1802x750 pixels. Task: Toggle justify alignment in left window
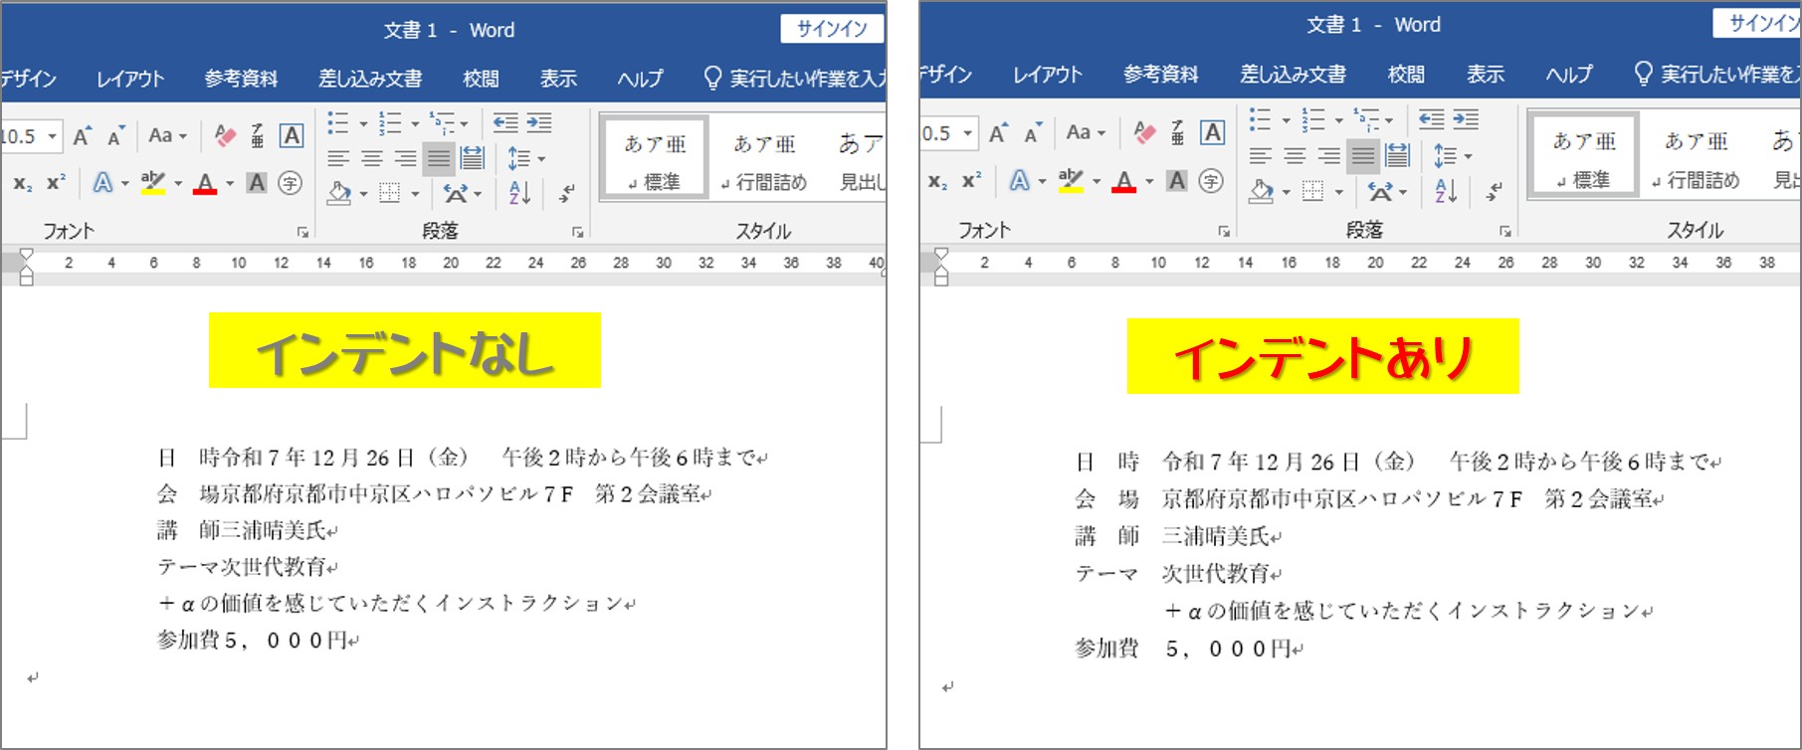[438, 158]
